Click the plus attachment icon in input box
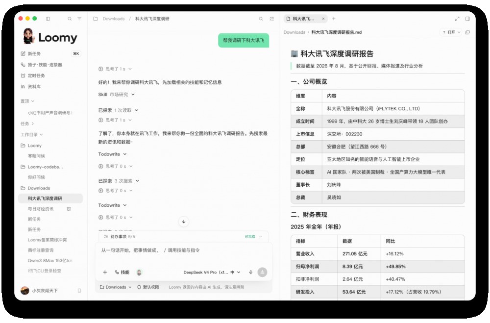Viewport: 490px width, 323px height. pos(105,273)
